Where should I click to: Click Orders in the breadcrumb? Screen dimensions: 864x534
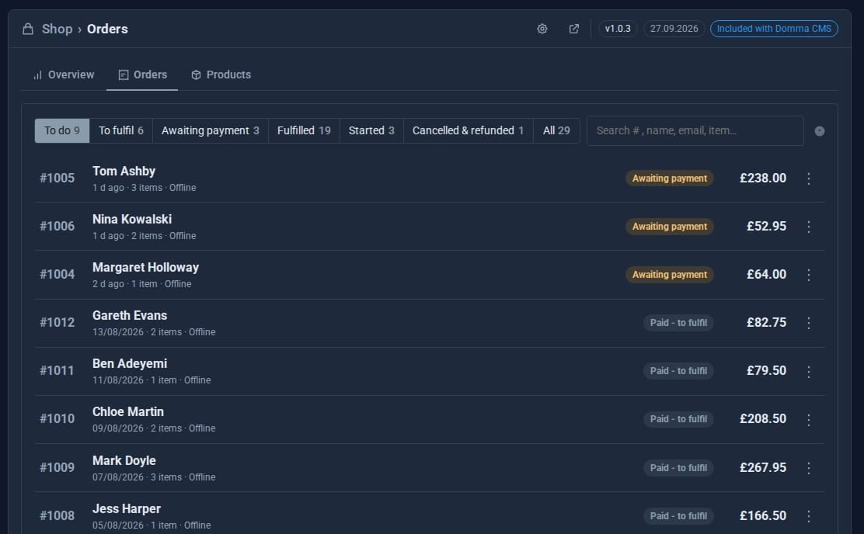[x=107, y=29]
